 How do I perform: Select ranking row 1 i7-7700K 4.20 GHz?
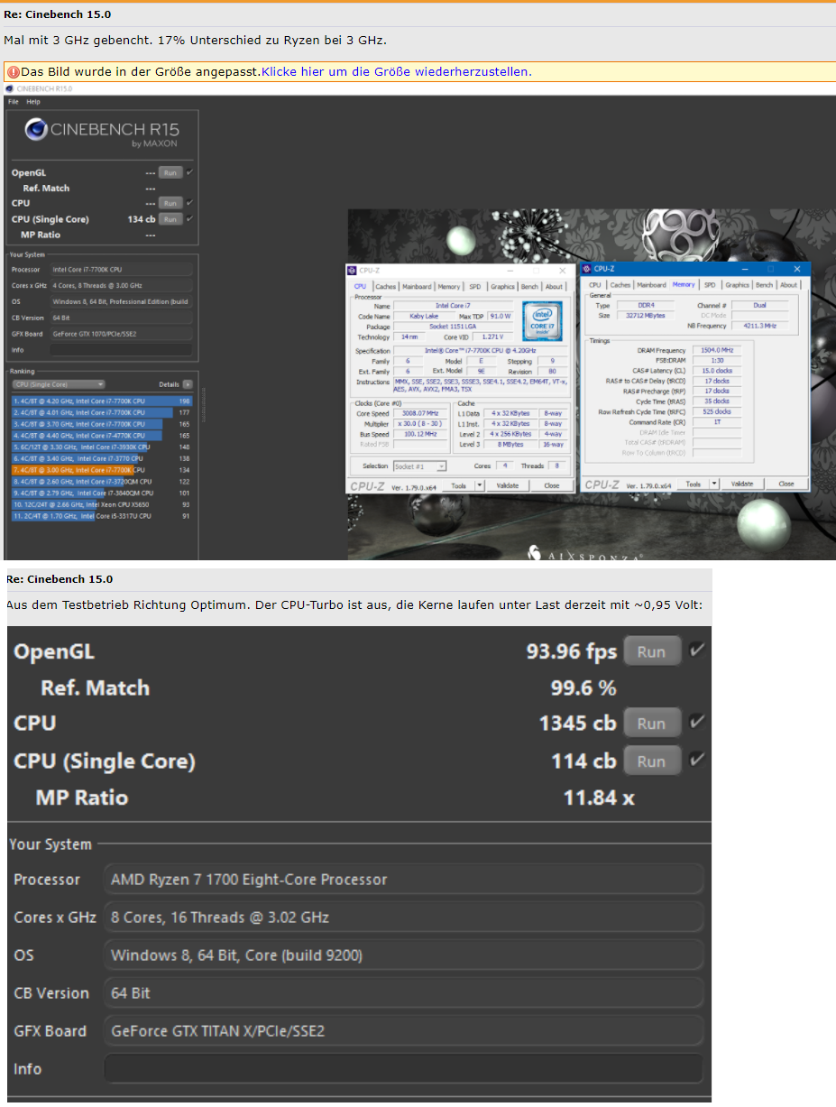click(102, 401)
